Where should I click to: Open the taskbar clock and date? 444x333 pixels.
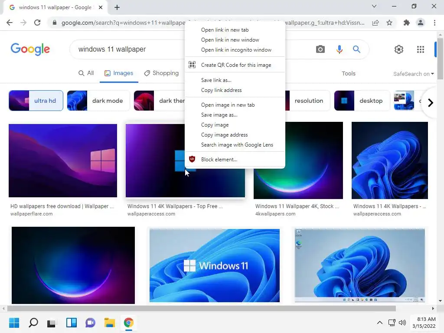point(424,323)
